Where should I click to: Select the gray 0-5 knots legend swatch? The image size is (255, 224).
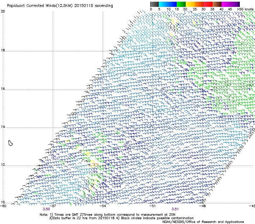[154, 4]
